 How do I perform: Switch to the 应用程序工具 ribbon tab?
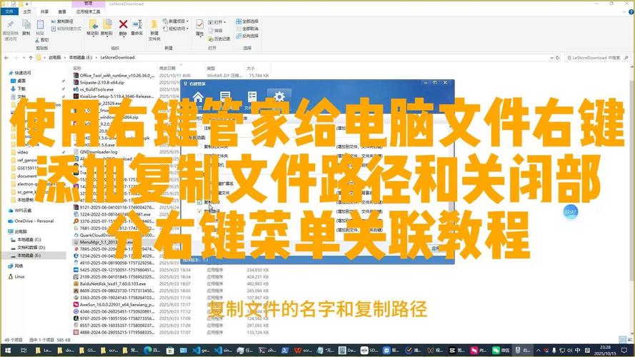click(89, 11)
